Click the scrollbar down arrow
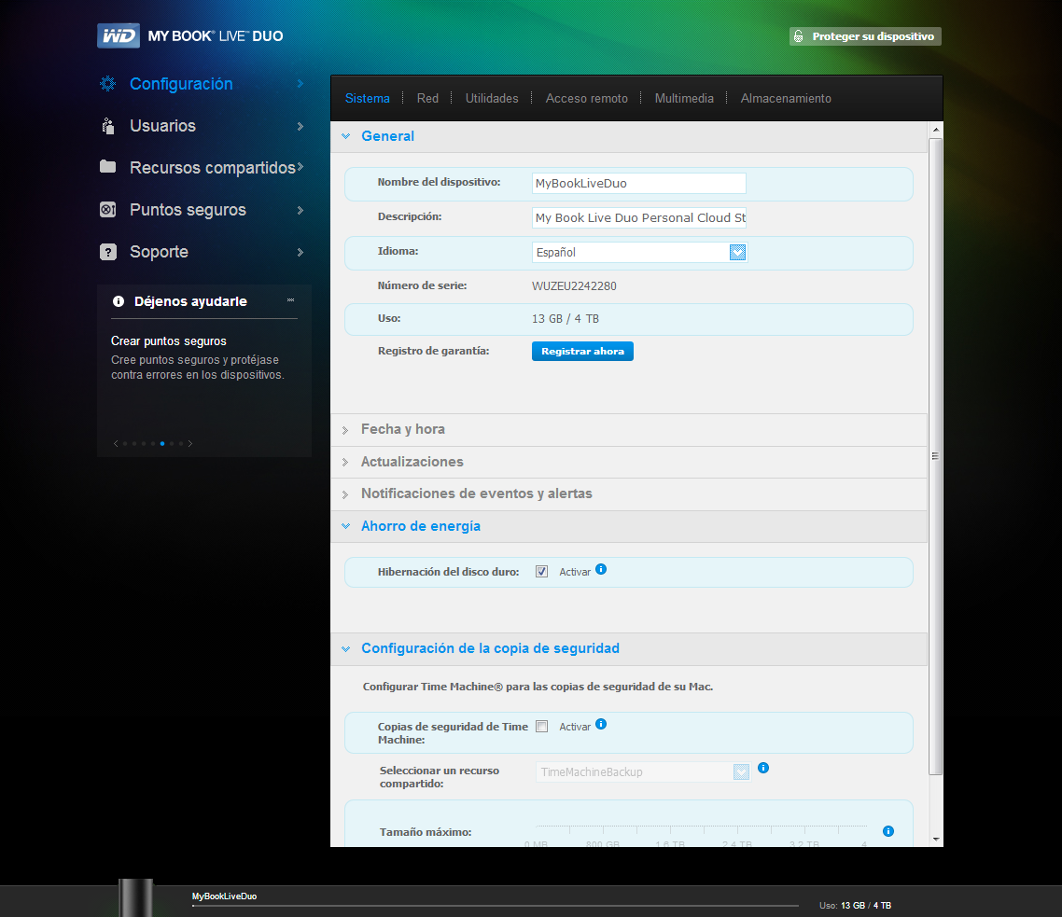 click(x=935, y=840)
